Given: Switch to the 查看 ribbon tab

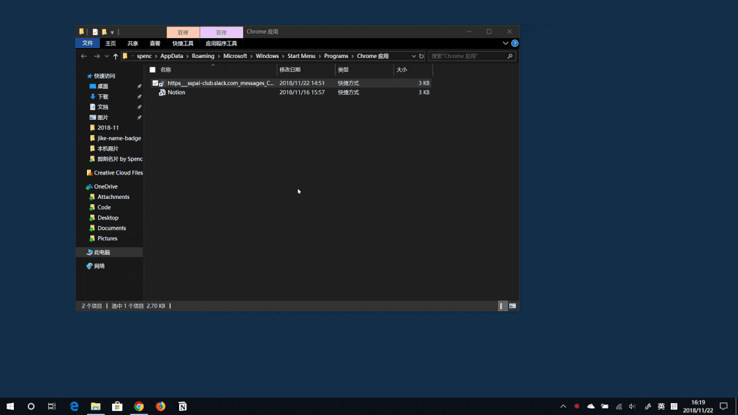Looking at the screenshot, I should click(x=155, y=43).
